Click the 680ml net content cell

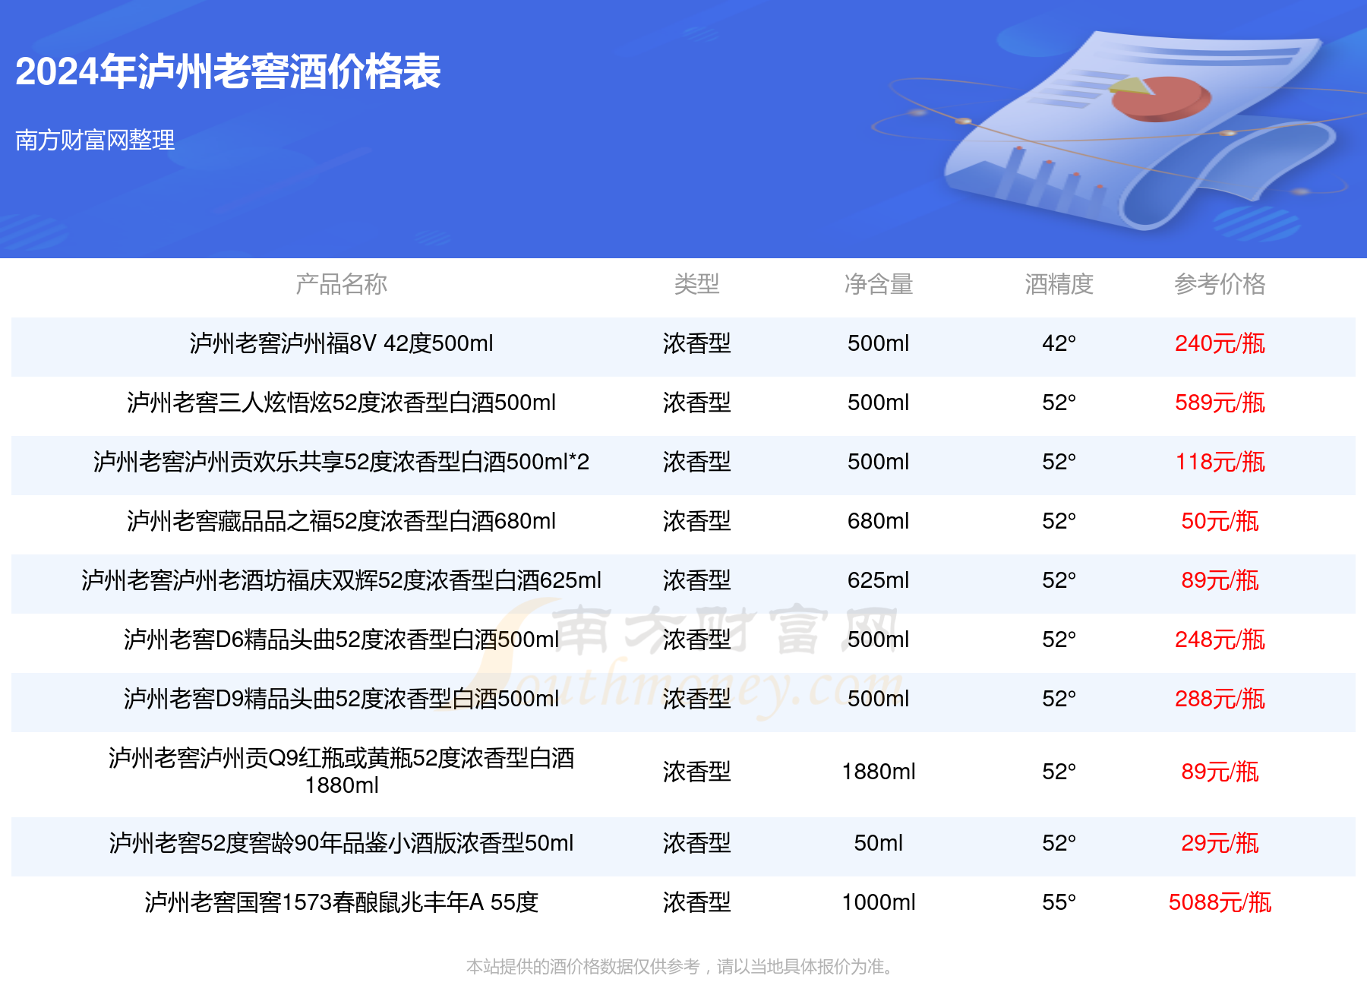coord(878,521)
